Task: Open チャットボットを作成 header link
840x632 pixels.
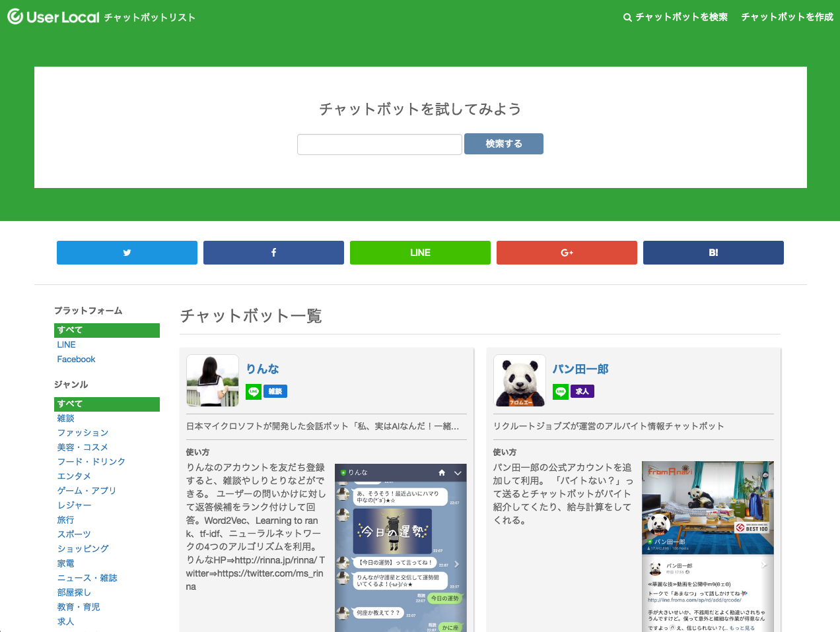Action: pos(787,17)
